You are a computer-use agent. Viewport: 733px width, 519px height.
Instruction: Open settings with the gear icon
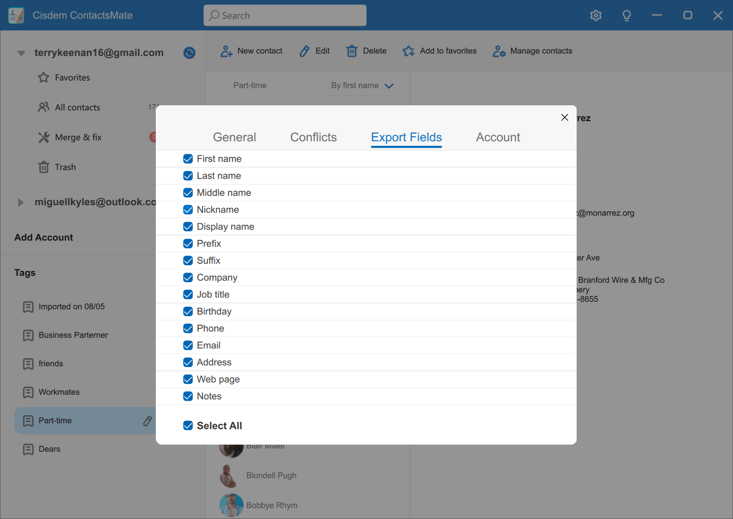point(596,16)
